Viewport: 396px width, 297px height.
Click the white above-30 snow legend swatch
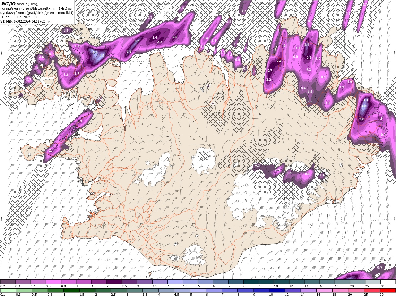[387, 282]
